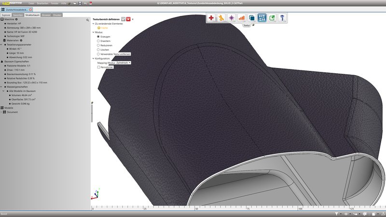Open the filter icon in status bar

point(337,214)
